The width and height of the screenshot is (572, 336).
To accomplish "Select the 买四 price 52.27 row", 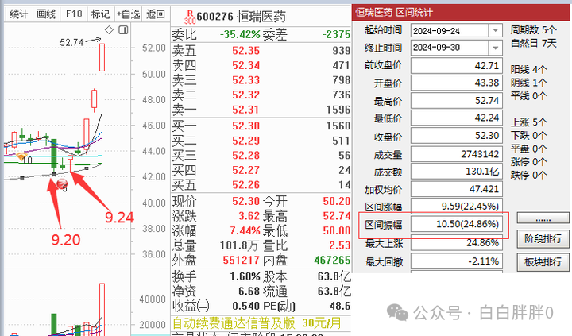I will click(x=261, y=170).
